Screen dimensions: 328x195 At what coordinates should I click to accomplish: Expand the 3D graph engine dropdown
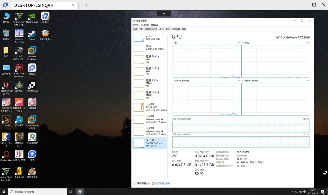[173, 43]
